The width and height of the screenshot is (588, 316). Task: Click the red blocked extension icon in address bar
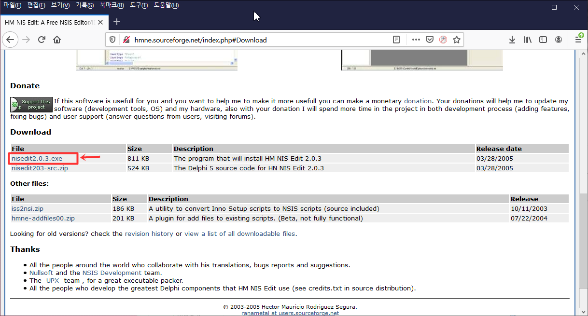tap(443, 40)
